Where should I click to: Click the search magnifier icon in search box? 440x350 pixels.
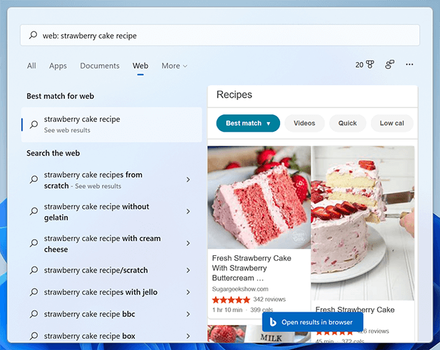coord(33,36)
